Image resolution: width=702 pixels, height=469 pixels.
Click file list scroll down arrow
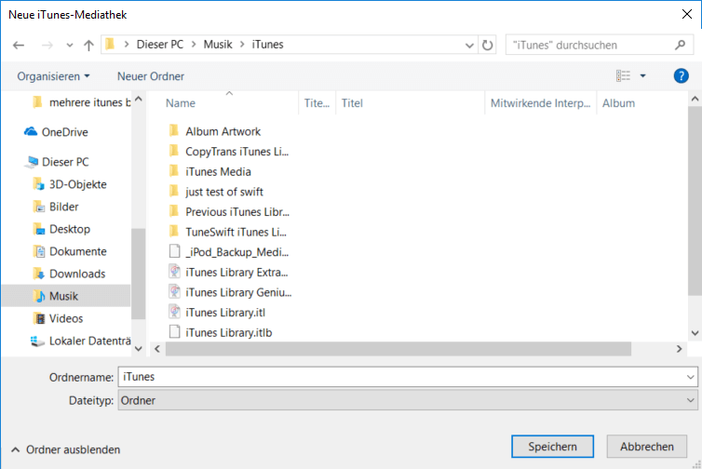tap(695, 333)
